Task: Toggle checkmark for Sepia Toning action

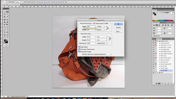Action: point(153,60)
